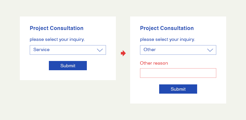Click the chevron arrow in the Service dropdown

pos(100,50)
